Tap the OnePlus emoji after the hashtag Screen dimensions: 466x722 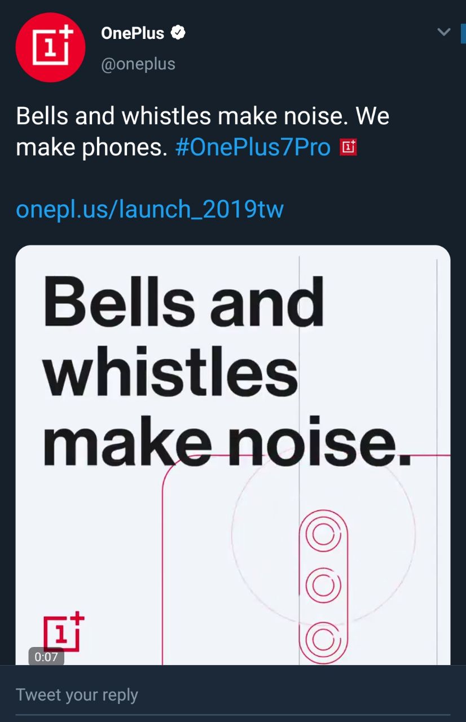pos(348,148)
